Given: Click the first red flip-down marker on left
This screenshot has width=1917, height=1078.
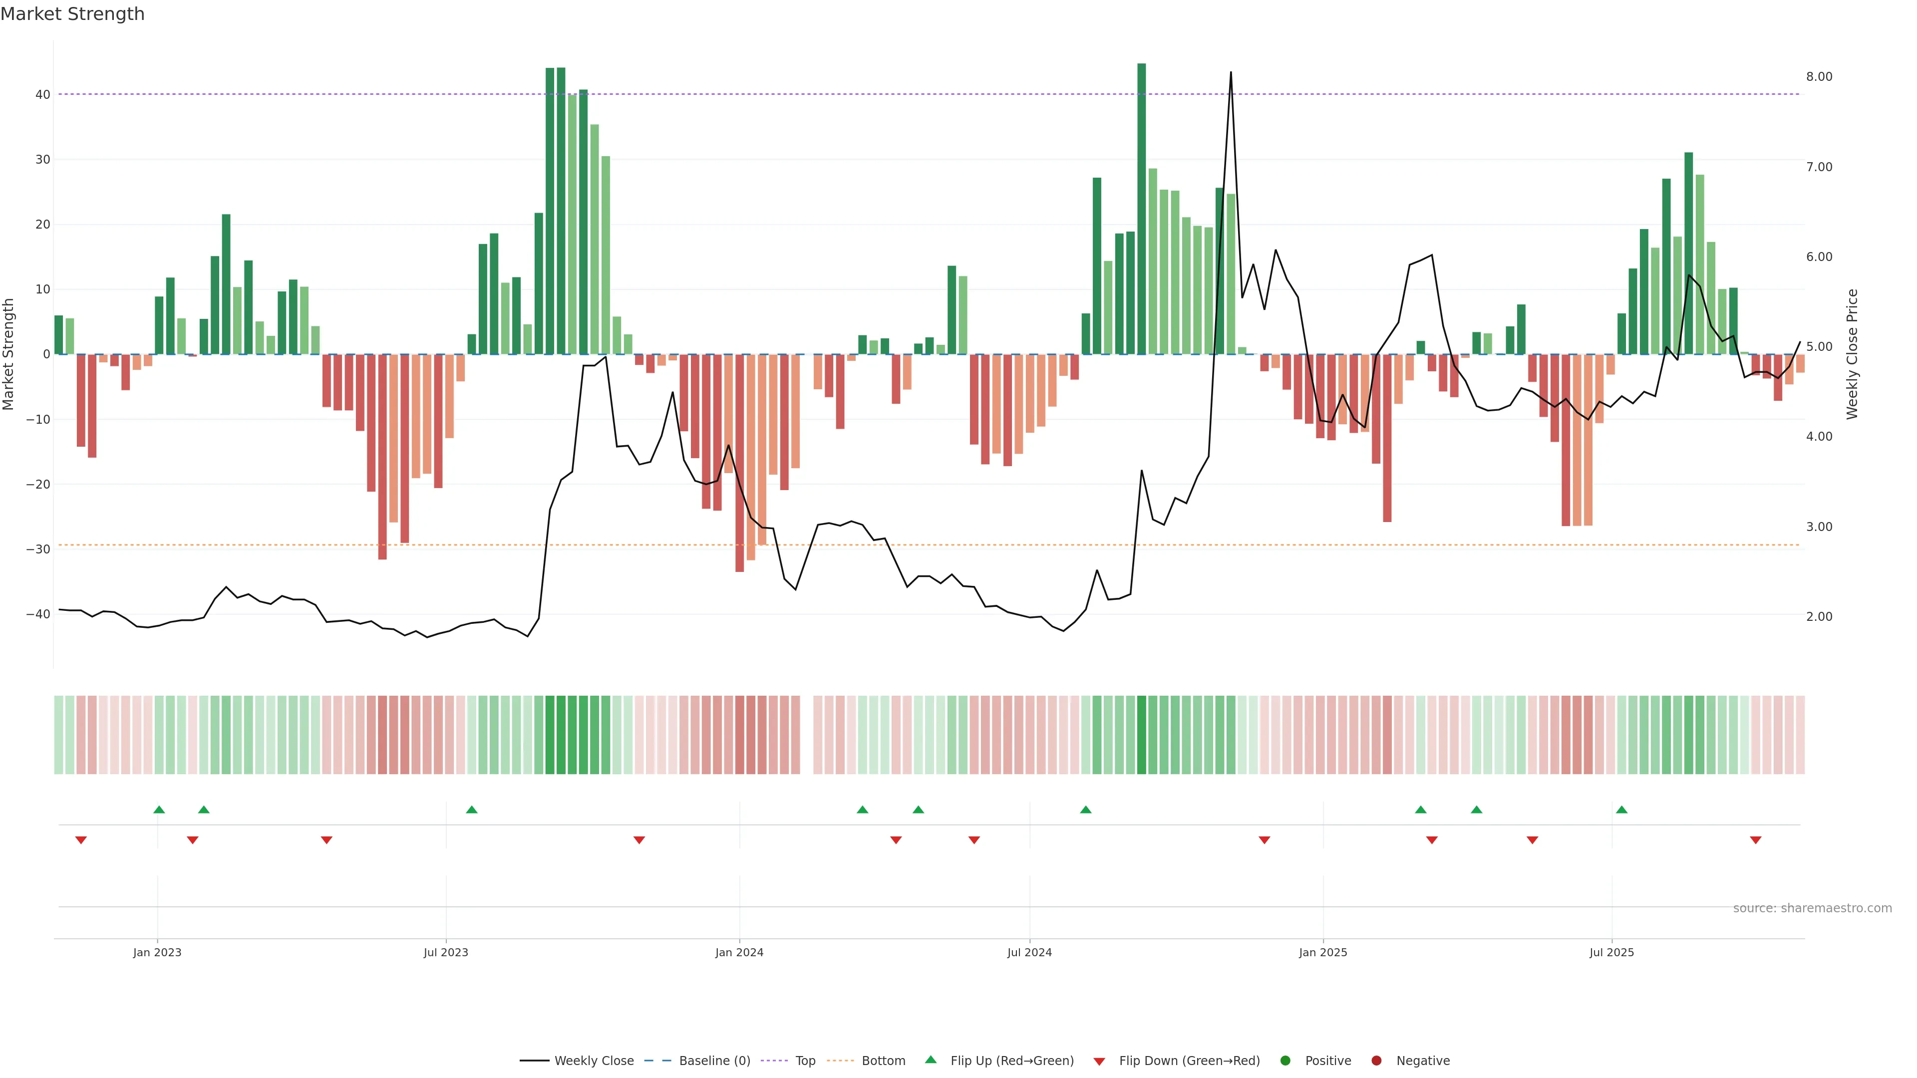Looking at the screenshot, I should click(81, 840).
